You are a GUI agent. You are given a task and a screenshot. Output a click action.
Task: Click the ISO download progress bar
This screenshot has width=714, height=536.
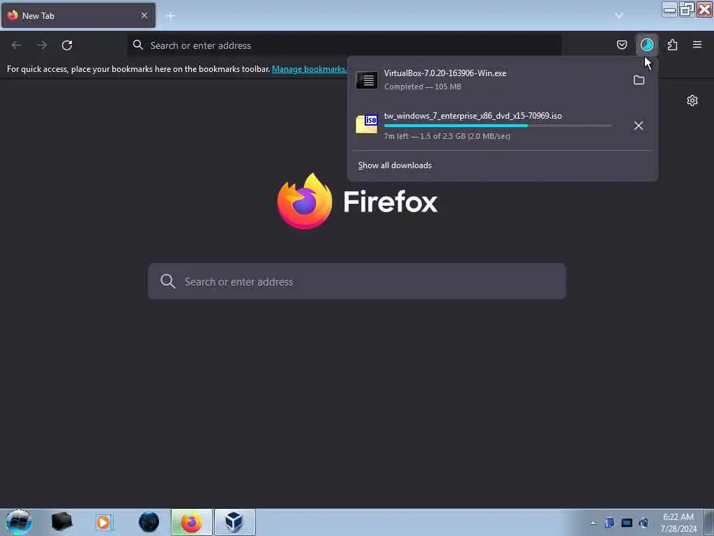498,126
